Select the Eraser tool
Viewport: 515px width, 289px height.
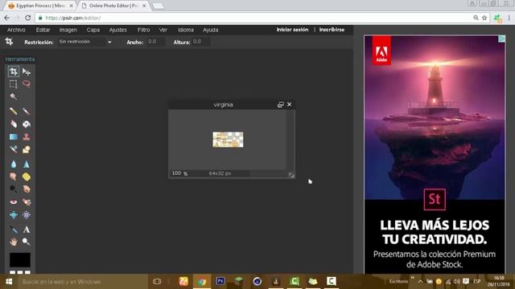click(14, 124)
